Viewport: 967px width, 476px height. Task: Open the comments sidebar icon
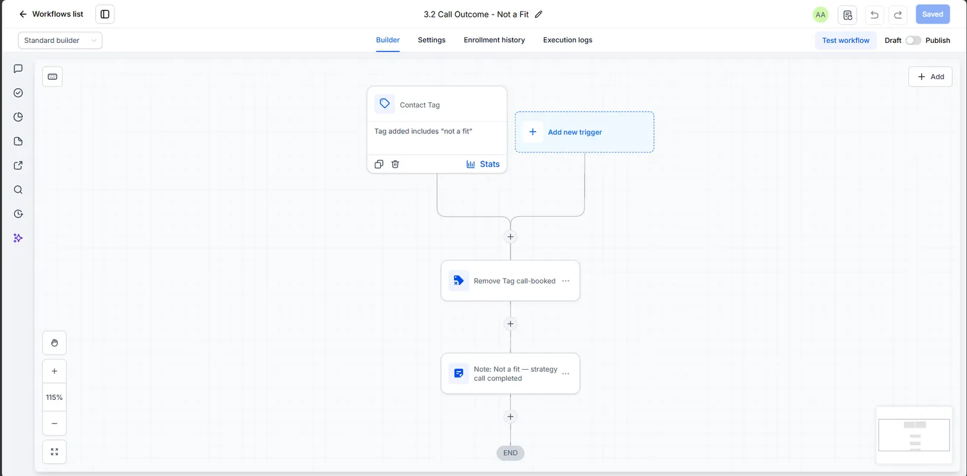[18, 69]
